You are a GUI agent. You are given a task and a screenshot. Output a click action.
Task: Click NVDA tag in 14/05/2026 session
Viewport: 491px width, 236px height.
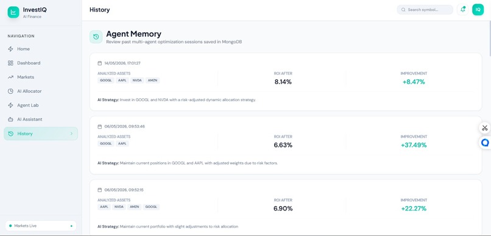137,80
